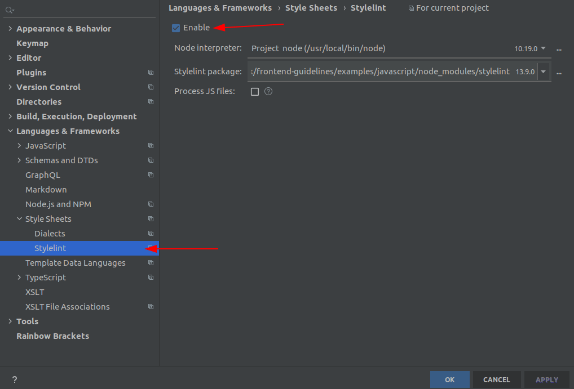Expand the Appearance & Behavior section
574x389 pixels.
(x=10, y=29)
